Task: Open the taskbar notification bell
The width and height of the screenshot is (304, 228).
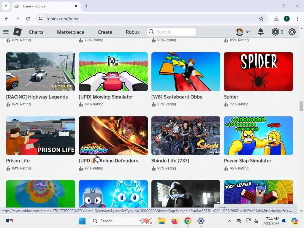Action: click(284, 221)
